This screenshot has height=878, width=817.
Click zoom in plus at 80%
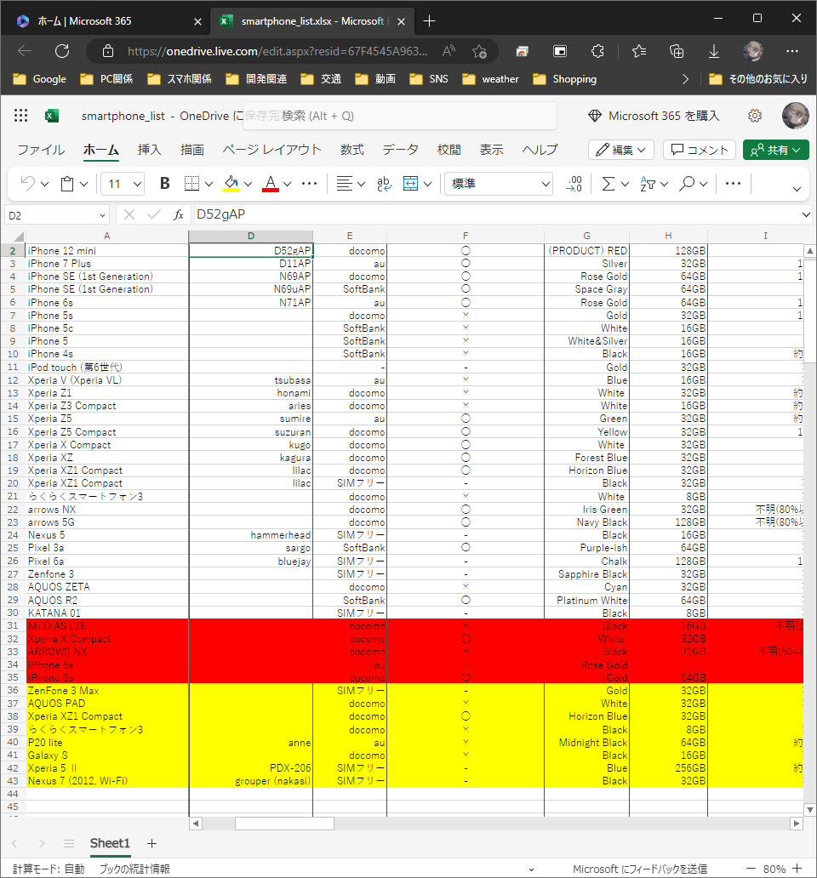tap(797, 869)
